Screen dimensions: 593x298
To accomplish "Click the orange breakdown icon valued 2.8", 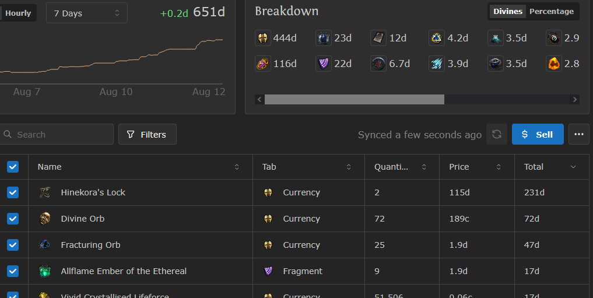I will pos(554,64).
